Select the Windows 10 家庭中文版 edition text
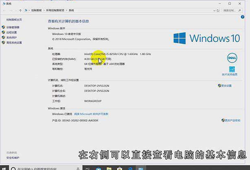 [x=66, y=34]
